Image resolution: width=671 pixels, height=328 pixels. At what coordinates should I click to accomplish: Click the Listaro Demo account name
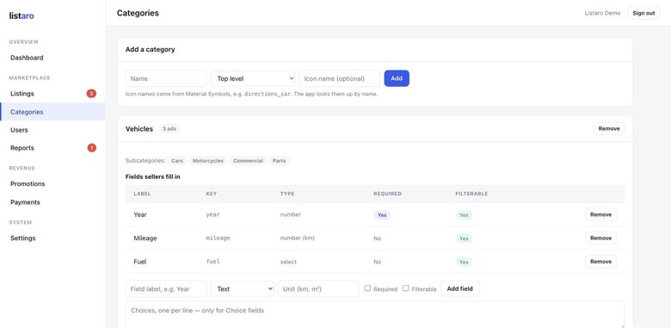click(602, 13)
